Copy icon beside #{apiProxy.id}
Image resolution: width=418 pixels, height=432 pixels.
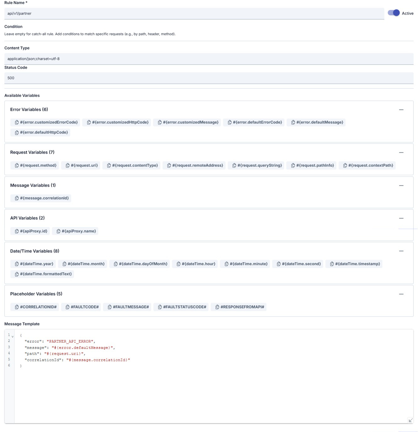pyautogui.click(x=17, y=231)
